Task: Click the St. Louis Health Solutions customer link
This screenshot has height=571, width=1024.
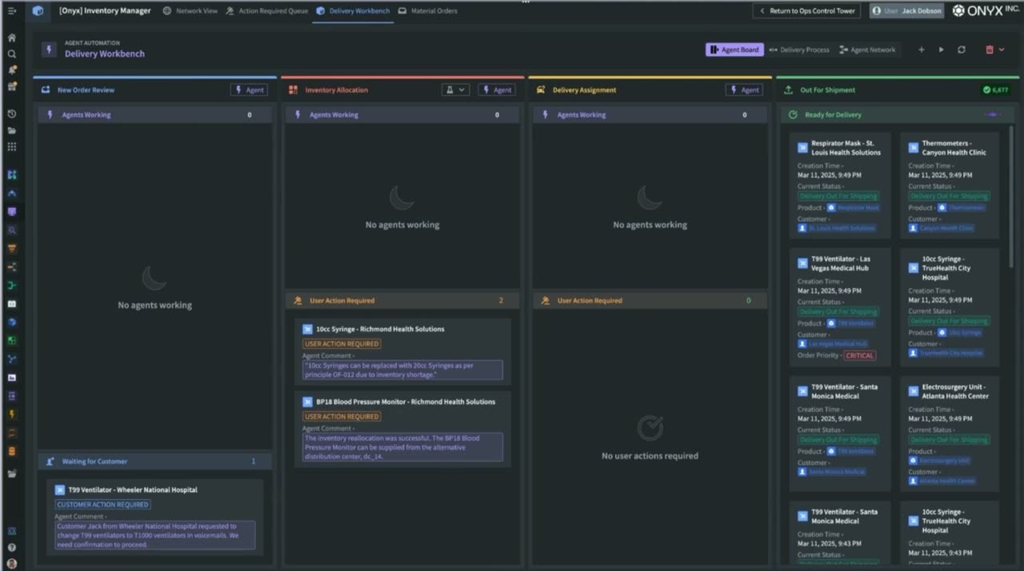Action: point(837,228)
